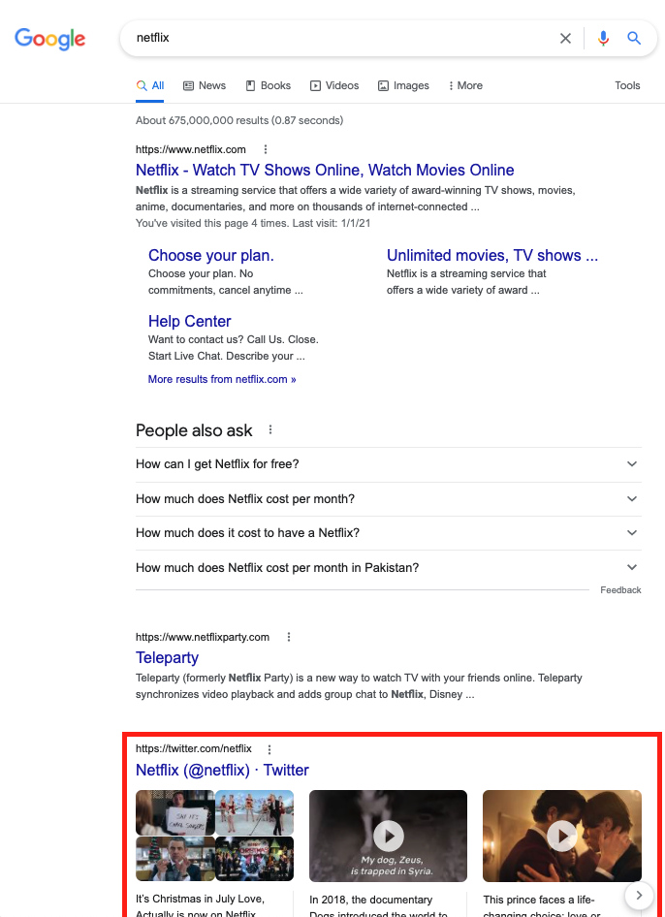Open the Choose your plan sitelink
The height and width of the screenshot is (917, 665).
pos(211,256)
